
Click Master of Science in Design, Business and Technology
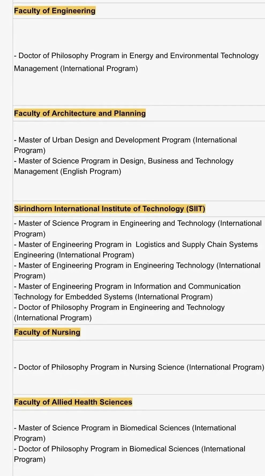124,166
